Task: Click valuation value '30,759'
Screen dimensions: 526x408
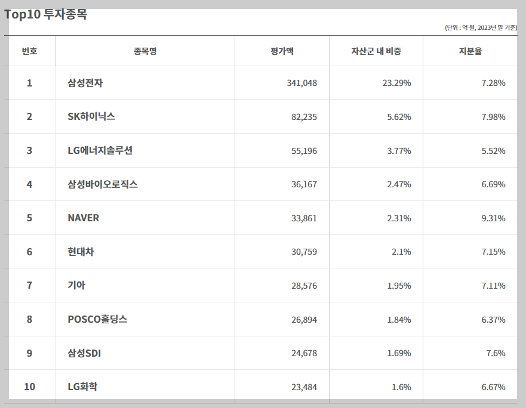Action: (304, 252)
